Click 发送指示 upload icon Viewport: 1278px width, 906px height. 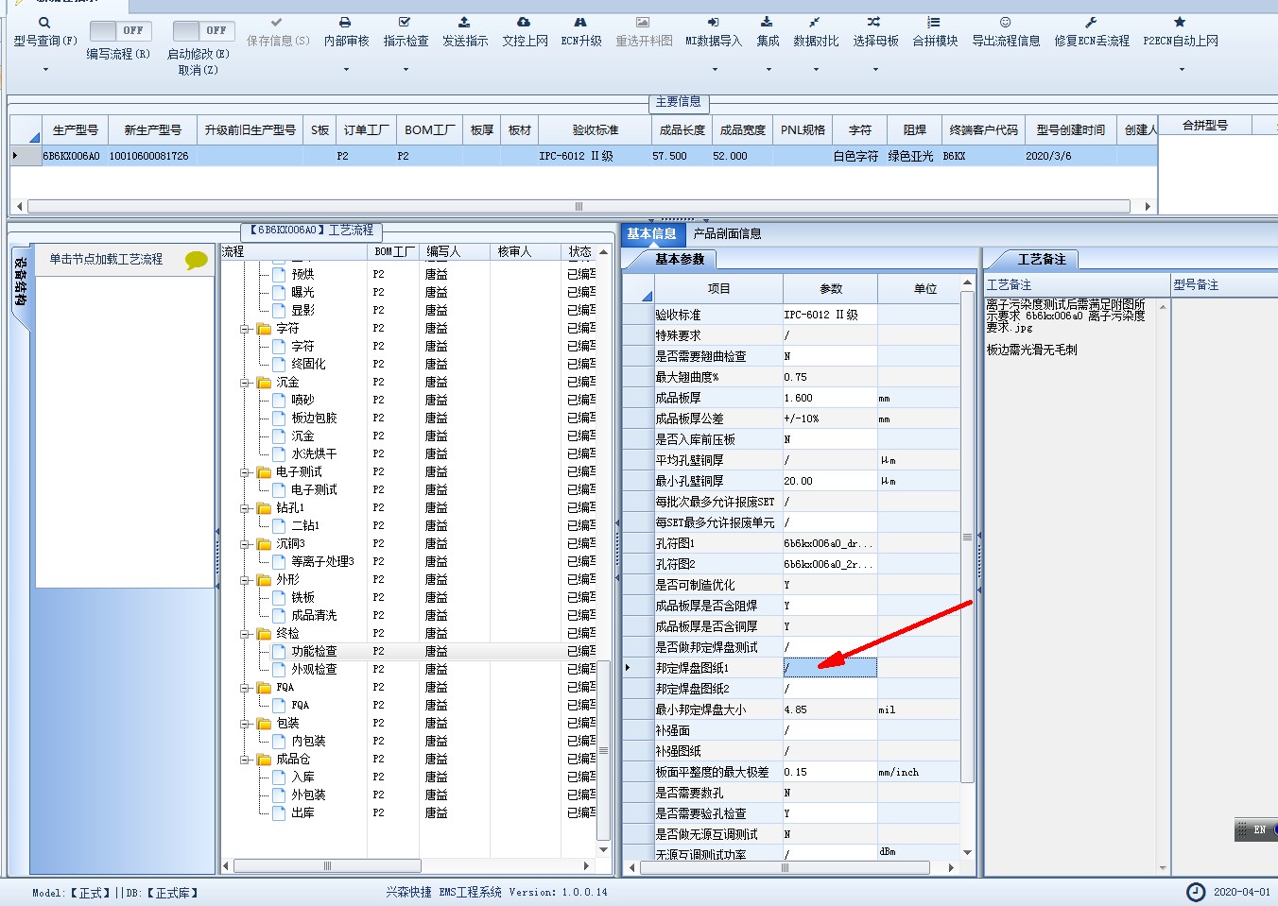(x=464, y=22)
